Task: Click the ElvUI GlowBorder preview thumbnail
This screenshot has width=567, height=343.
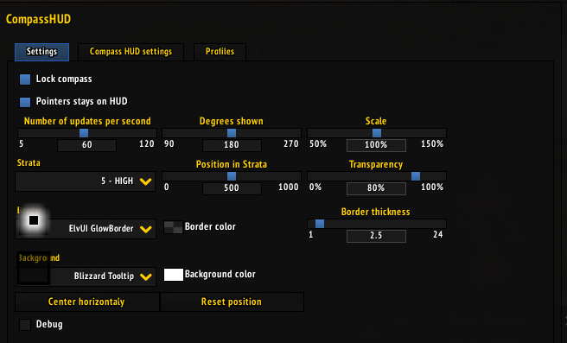Action: 33,220
